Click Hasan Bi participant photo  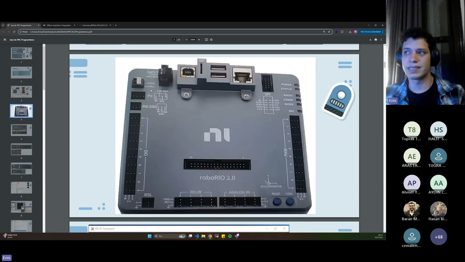click(438, 210)
